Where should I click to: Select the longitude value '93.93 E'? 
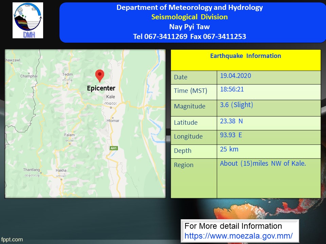[231, 135]
